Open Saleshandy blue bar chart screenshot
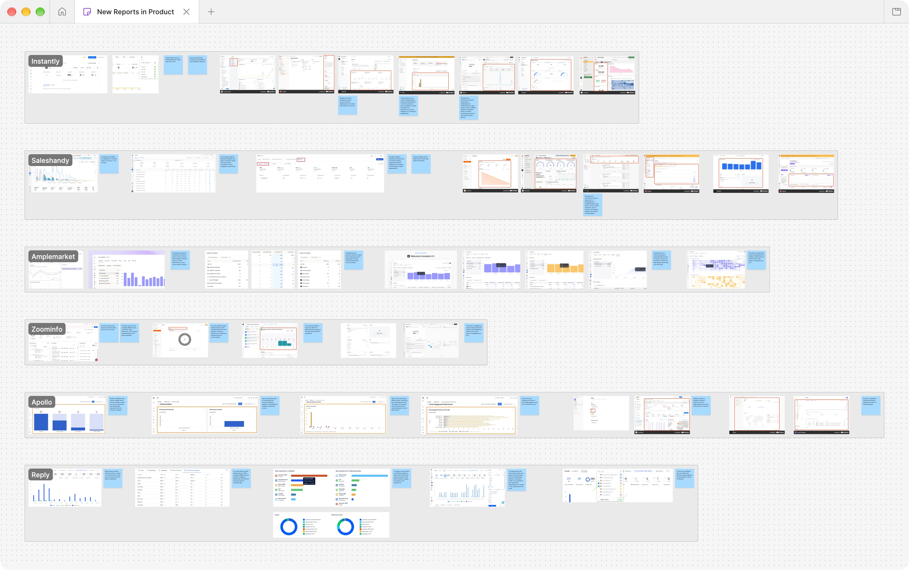This screenshot has height=570, width=909. [741, 173]
